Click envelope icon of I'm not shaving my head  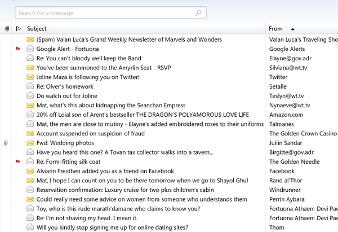(30, 218)
